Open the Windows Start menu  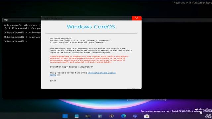(x=65, y=116)
